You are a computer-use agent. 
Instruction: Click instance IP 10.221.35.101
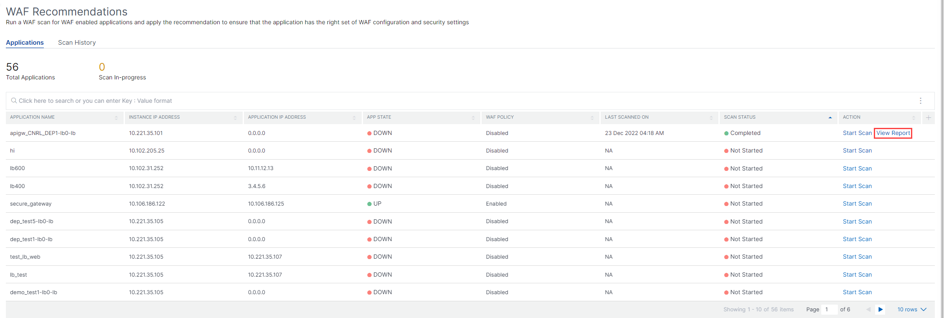coord(146,133)
